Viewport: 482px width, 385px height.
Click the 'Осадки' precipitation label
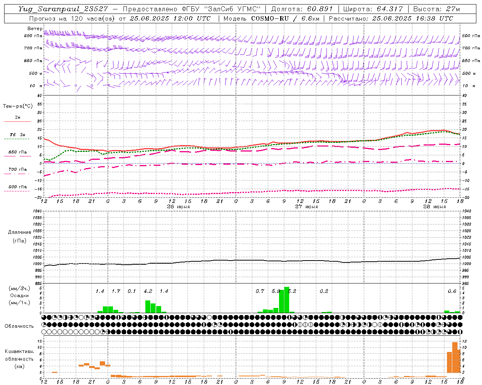(x=20, y=296)
